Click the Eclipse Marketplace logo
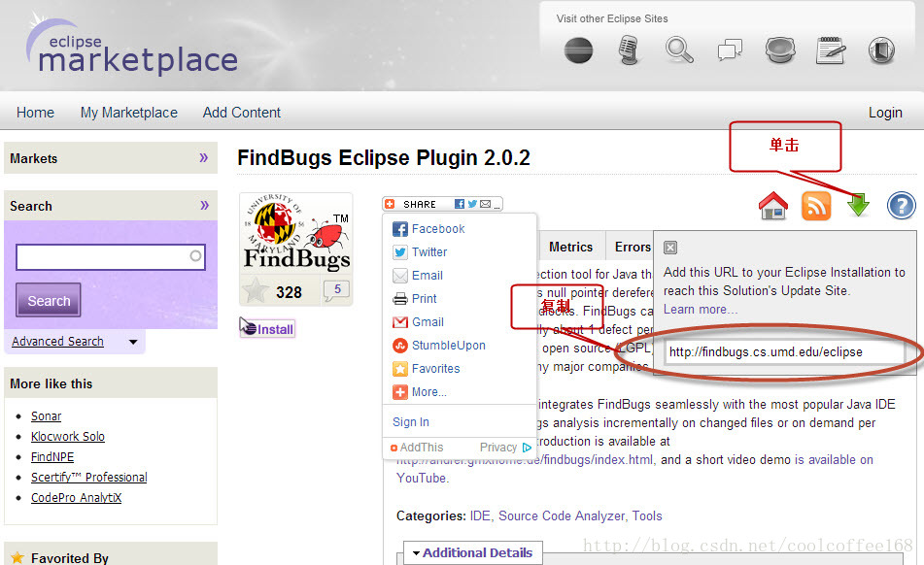The image size is (924, 565). point(132,46)
